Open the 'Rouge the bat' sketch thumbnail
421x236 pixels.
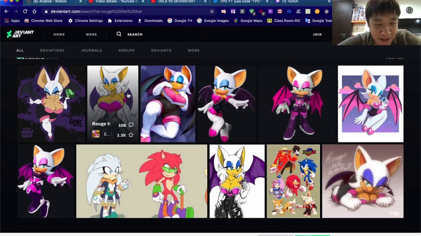(363, 181)
